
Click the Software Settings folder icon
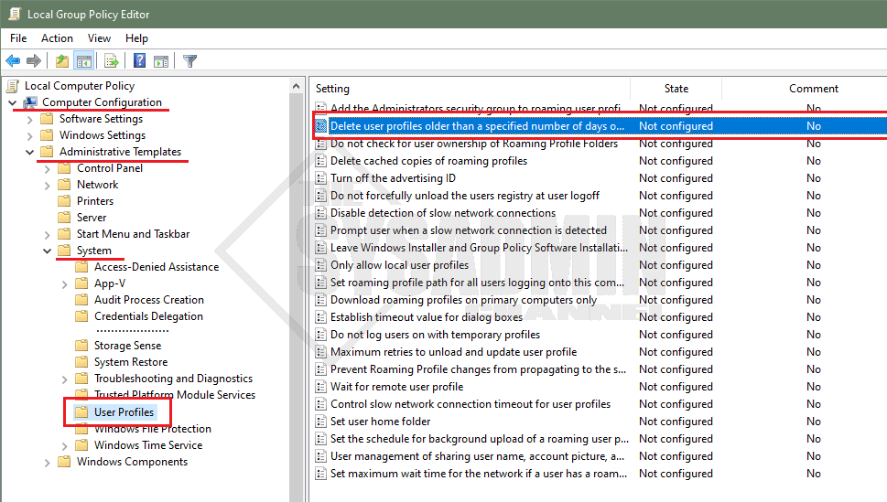(49, 119)
